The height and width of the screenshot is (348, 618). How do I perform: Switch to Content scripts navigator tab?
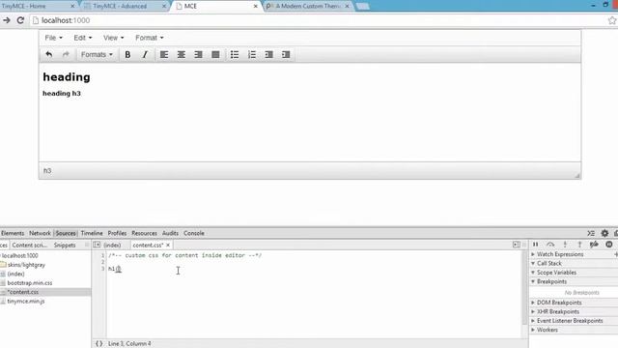coord(30,245)
